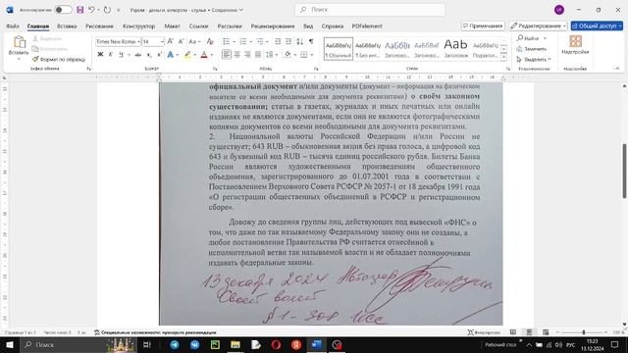Click the yellow text highlight color button
628x353 pixels.
[187, 55]
